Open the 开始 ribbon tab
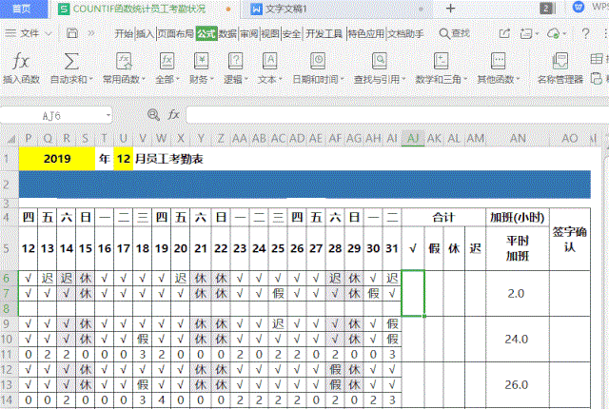The width and height of the screenshot is (609, 409). tap(124, 33)
